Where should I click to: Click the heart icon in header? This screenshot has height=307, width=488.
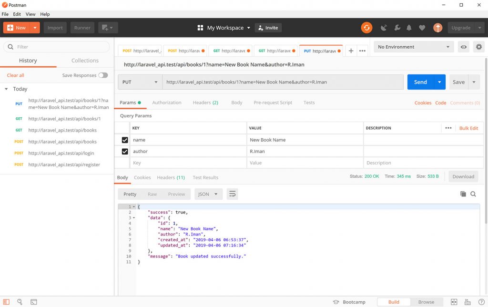(422, 28)
